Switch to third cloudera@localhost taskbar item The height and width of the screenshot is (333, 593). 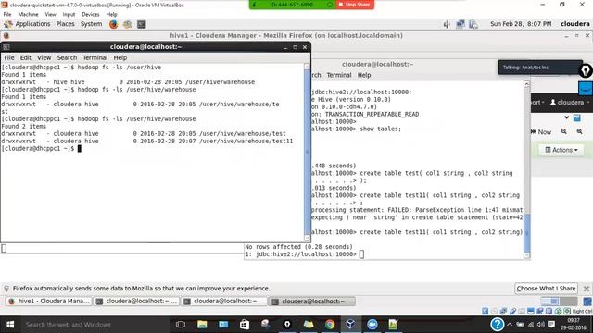(x=224, y=302)
